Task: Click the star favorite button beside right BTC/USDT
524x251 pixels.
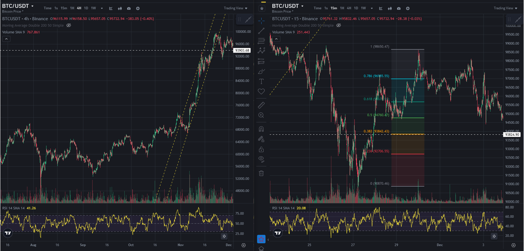Action: click(262, 8)
